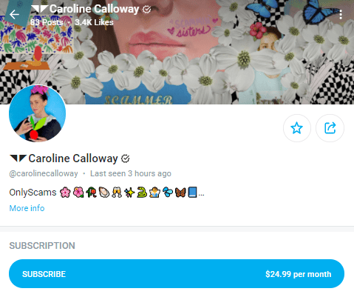The image size is (354, 297).
Task: Open the @carolinecalloway username handle
Action: point(44,173)
